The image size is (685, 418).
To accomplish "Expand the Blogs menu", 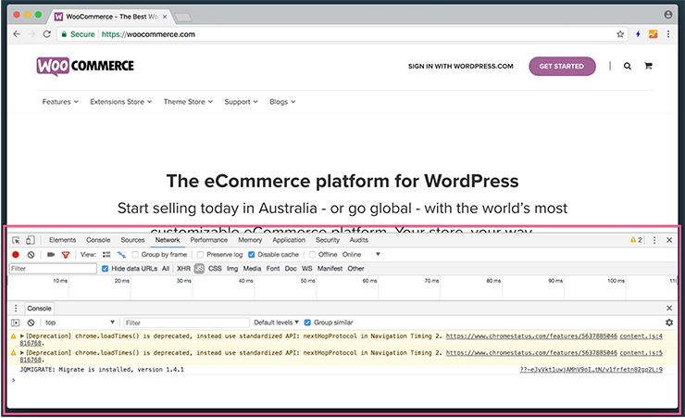I will tap(282, 102).
